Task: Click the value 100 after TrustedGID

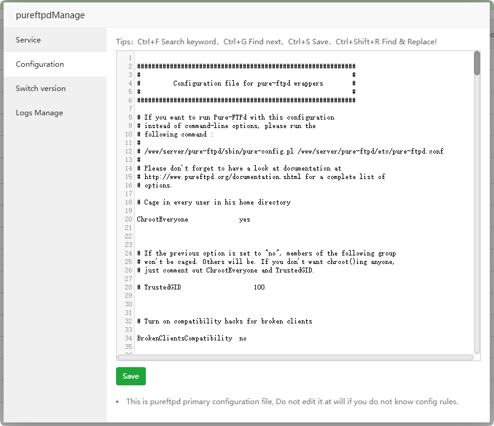Action: 259,287
